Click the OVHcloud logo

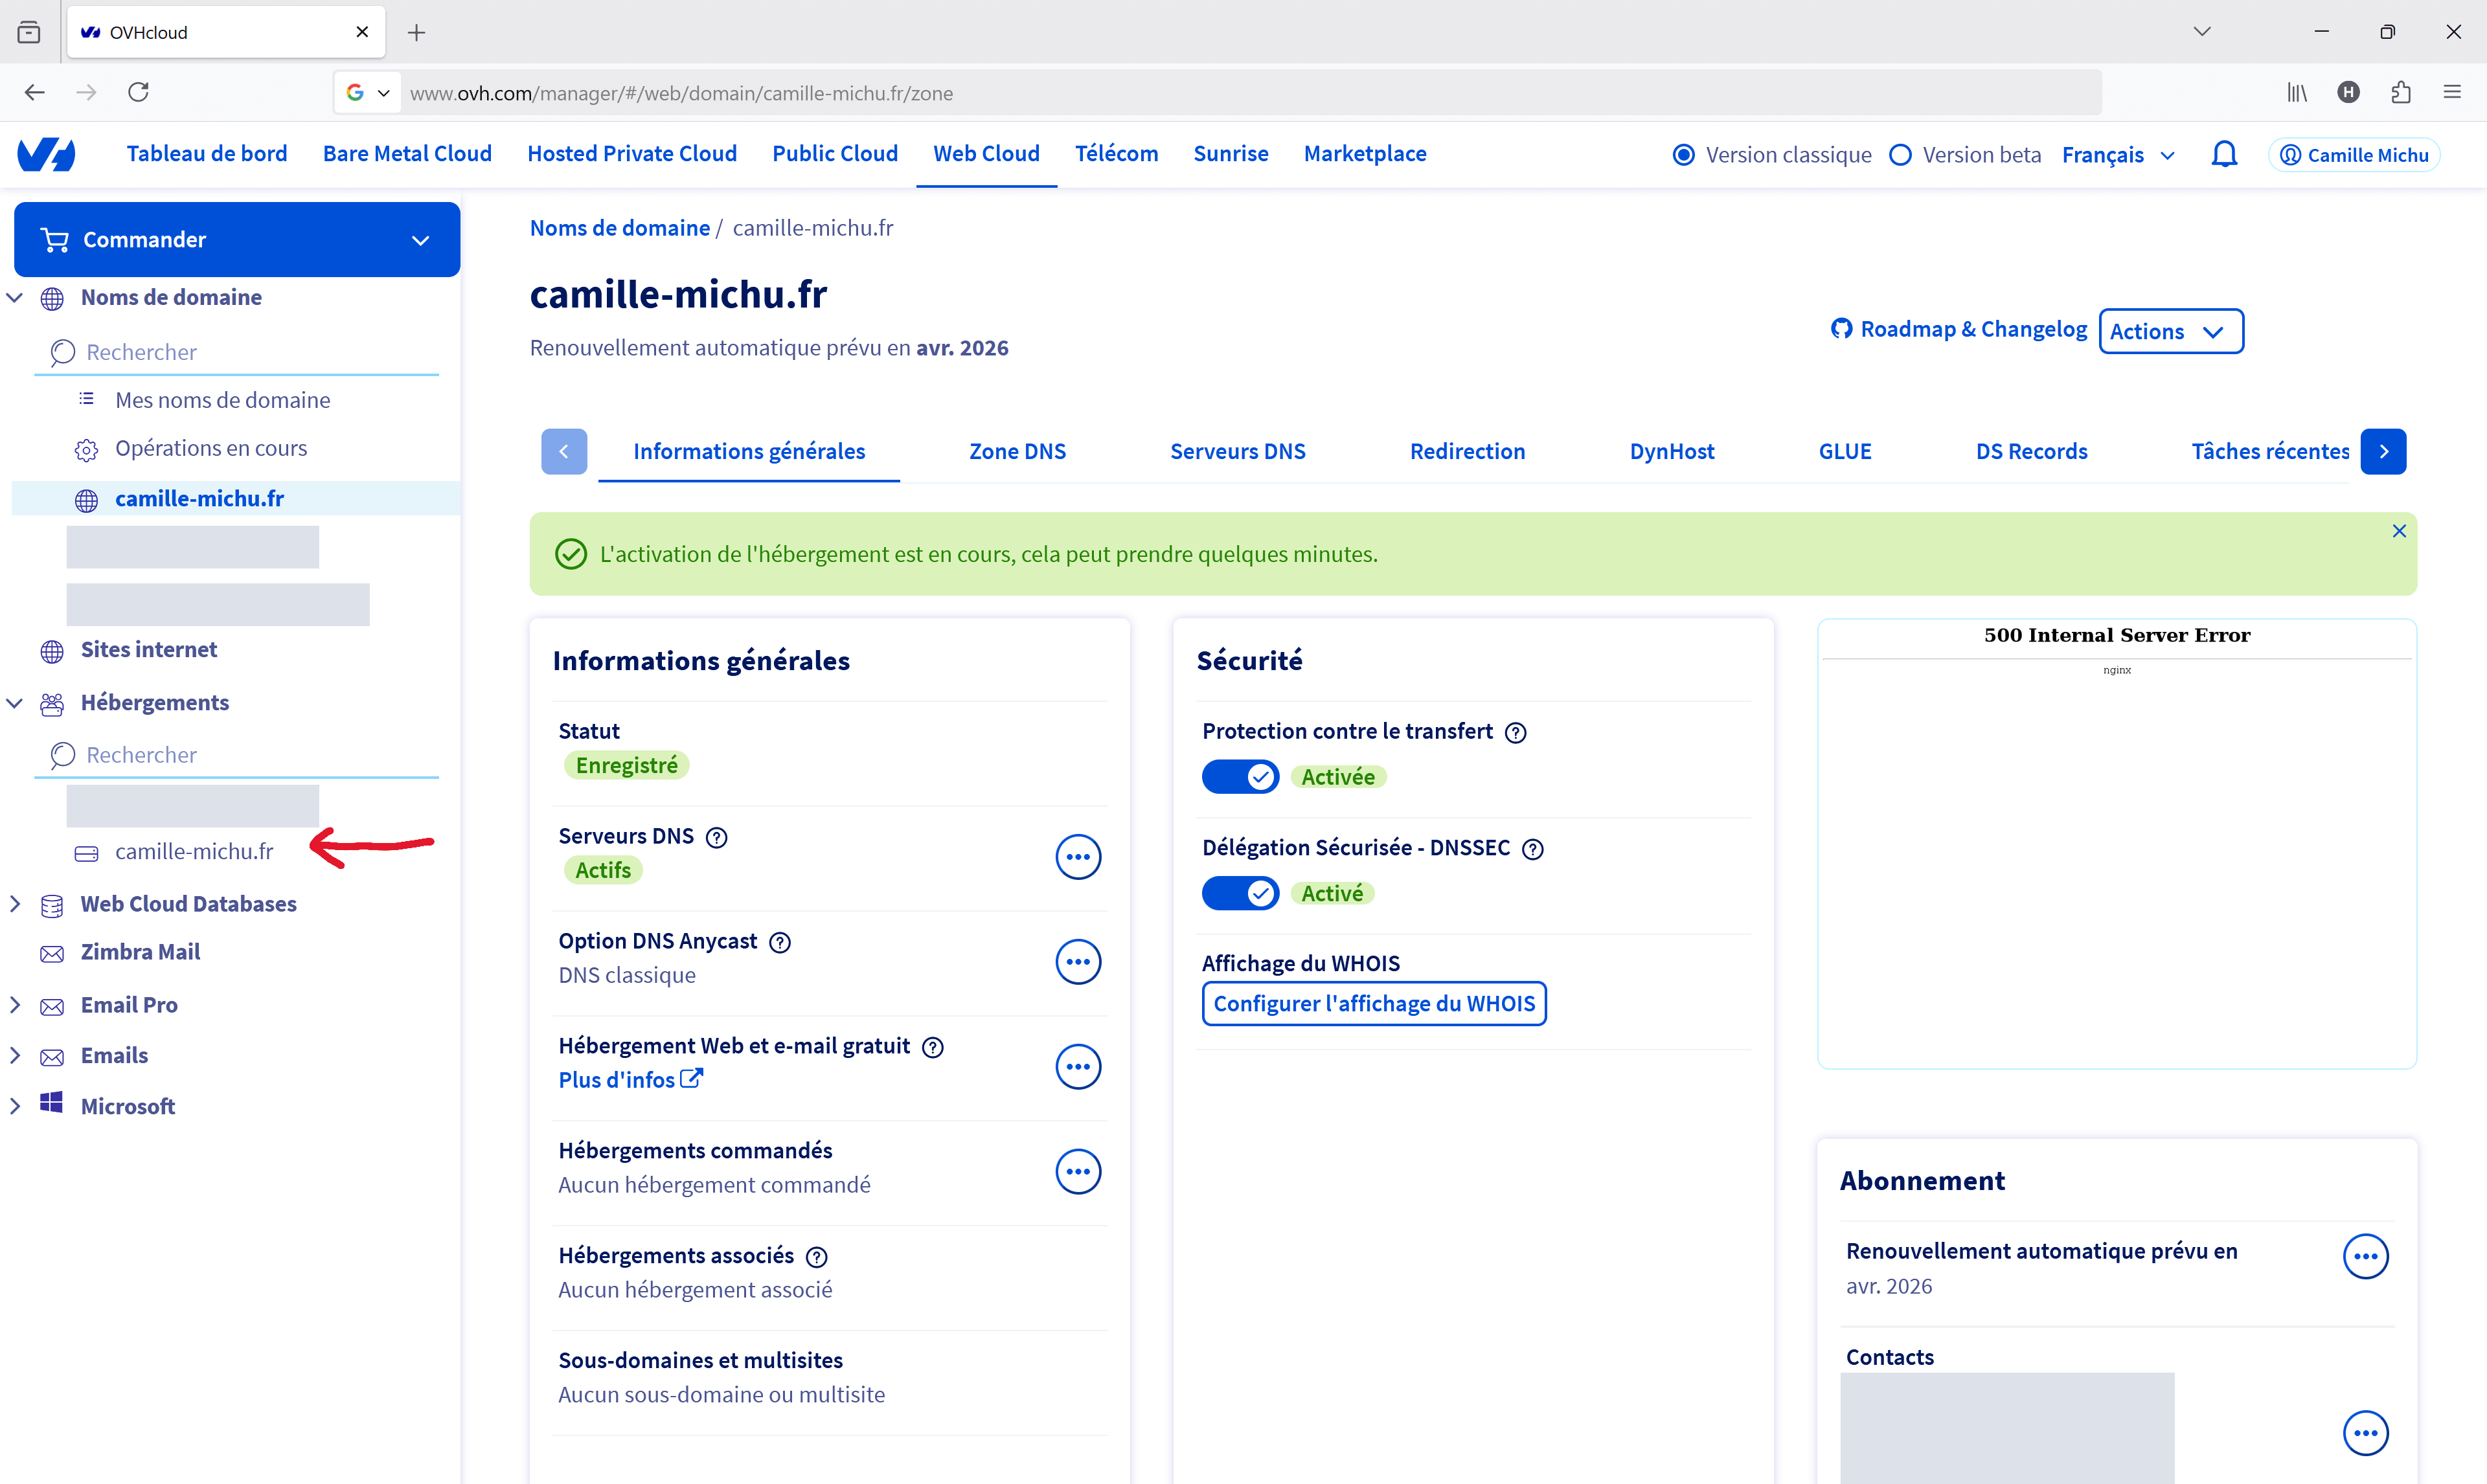pyautogui.click(x=47, y=154)
